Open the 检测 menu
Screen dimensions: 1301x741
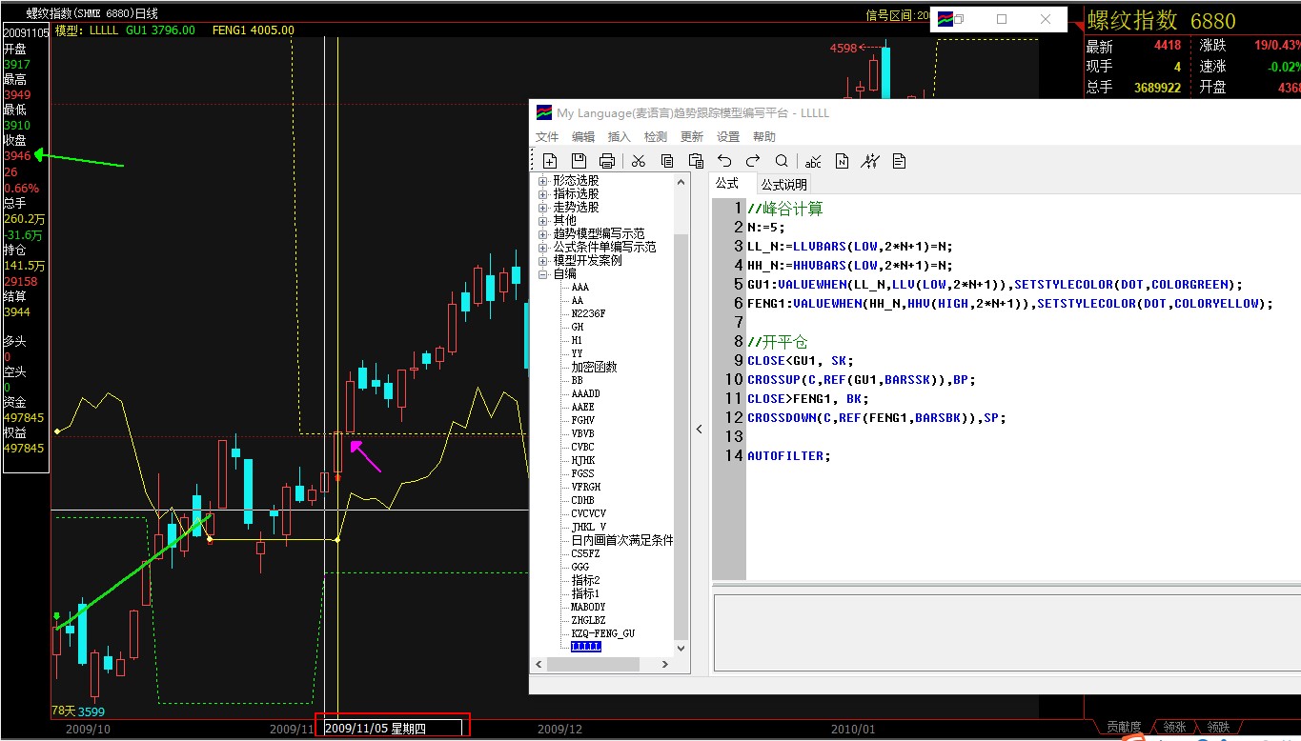656,137
